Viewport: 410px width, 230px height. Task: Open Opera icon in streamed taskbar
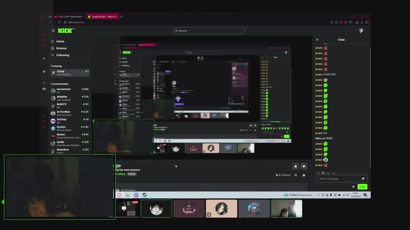tap(119, 195)
